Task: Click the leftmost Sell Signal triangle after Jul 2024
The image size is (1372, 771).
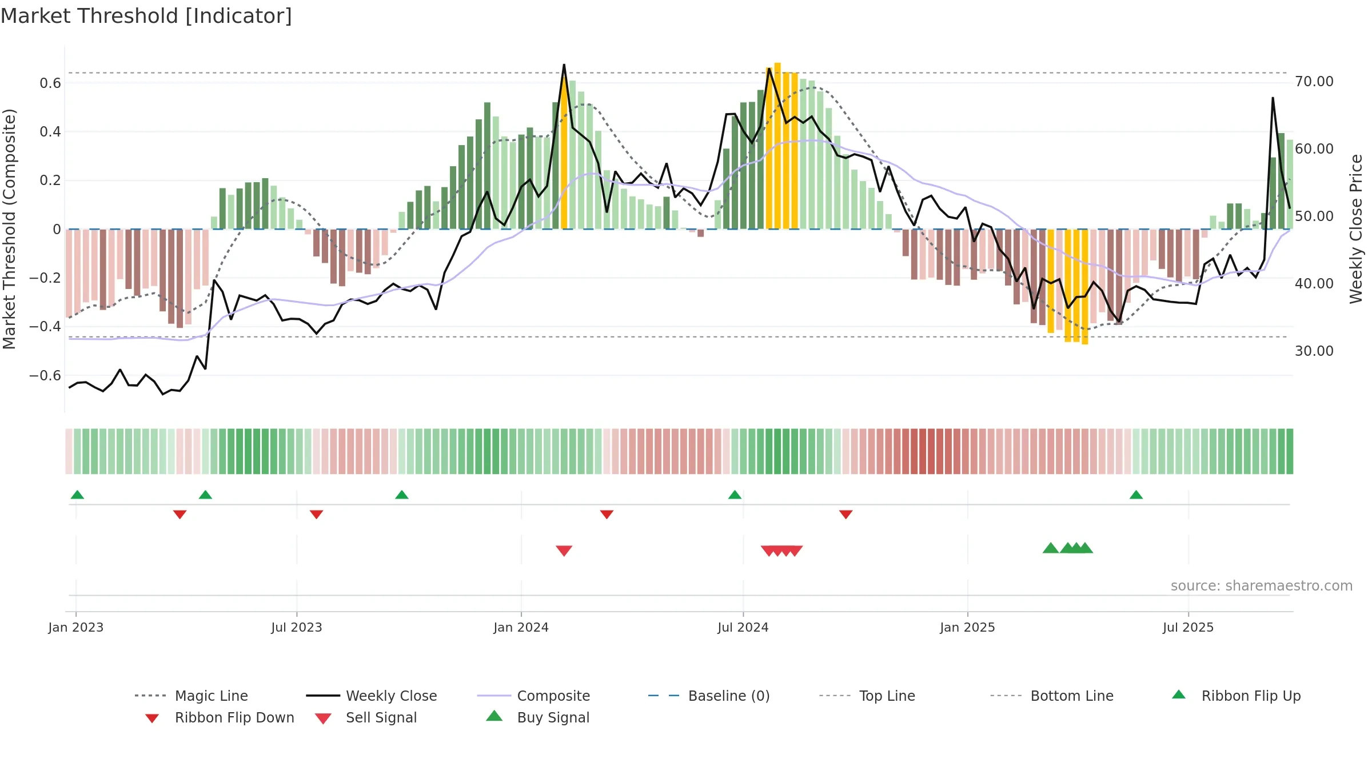Action: coord(768,551)
